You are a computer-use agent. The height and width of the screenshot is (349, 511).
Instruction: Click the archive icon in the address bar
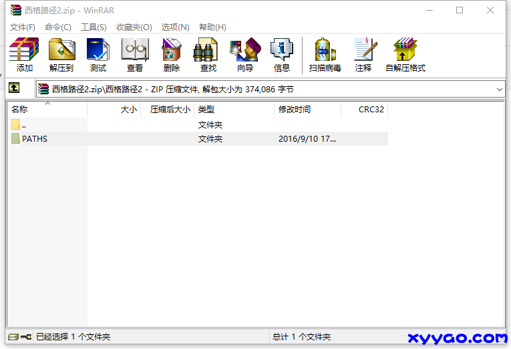point(43,89)
